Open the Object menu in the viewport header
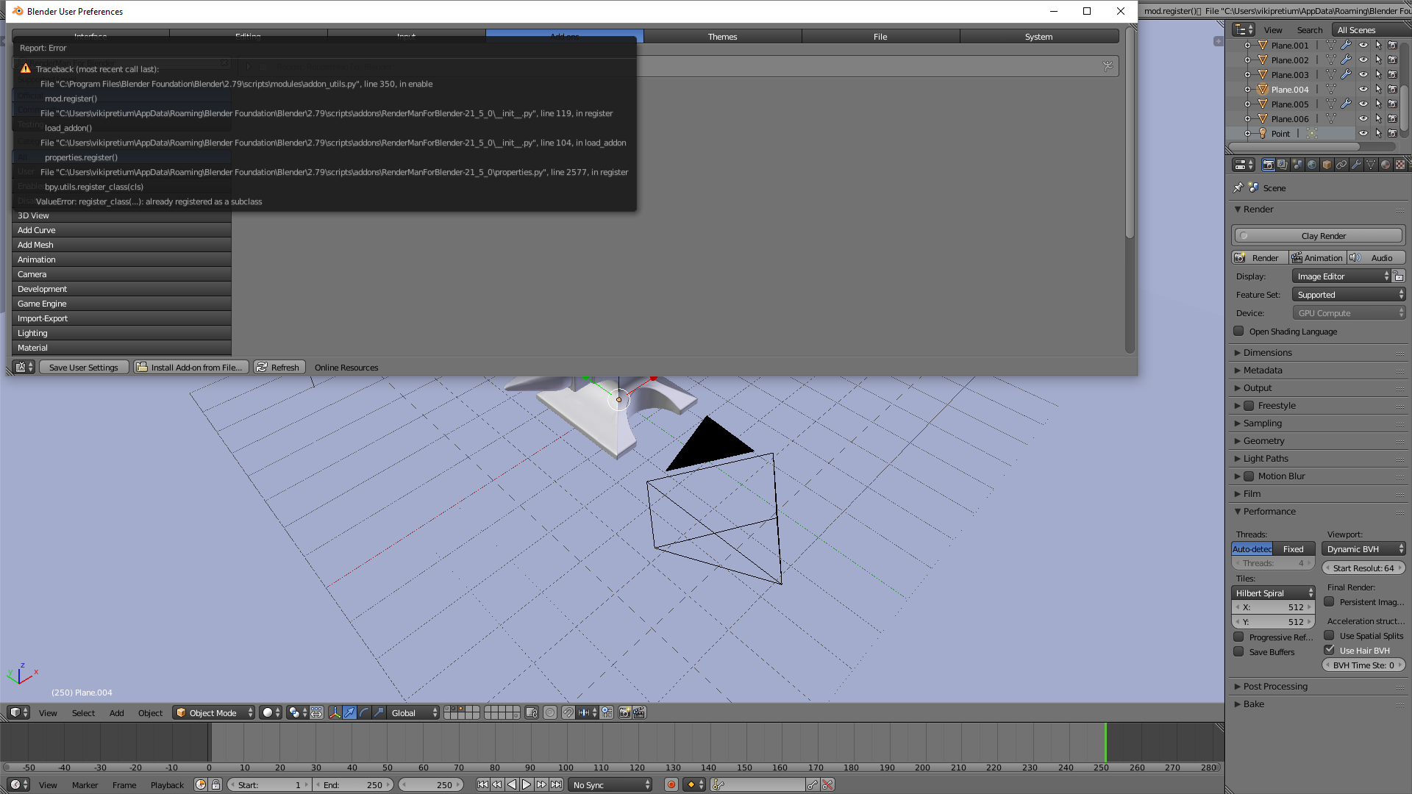1412x794 pixels. click(150, 712)
